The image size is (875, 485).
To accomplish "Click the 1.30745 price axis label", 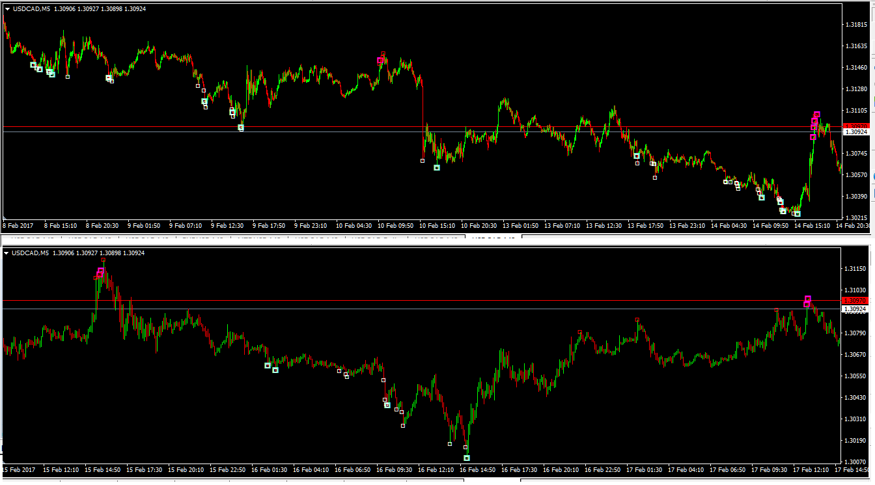I will point(856,154).
